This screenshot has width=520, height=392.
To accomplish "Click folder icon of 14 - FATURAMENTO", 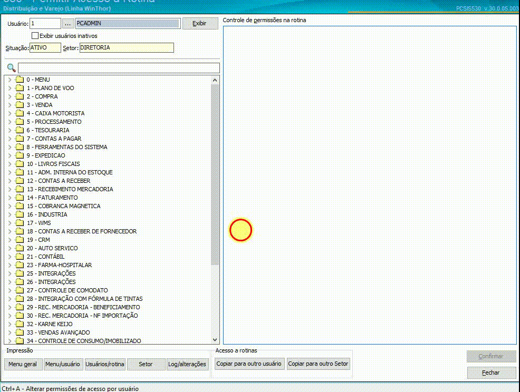I will tap(20, 198).
